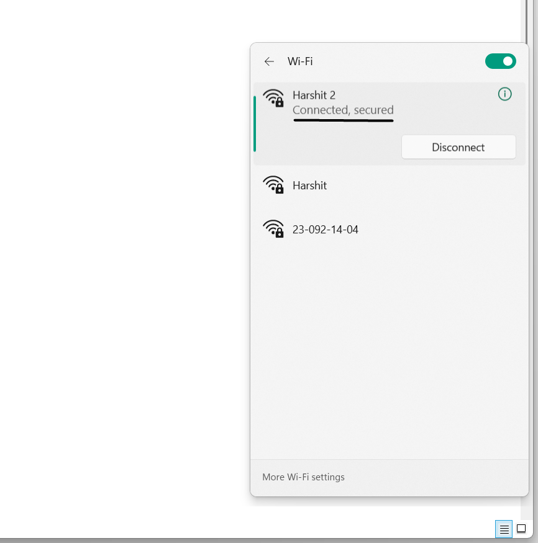Click the Wi-Fi signal icon beside 23-092-14-04
This screenshot has height=543, width=538.
click(x=273, y=228)
